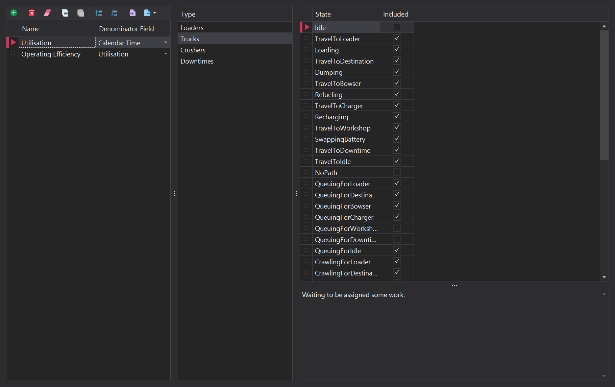Click the description box scroll down arrow
The width and height of the screenshot is (615, 387).
pyautogui.click(x=604, y=376)
